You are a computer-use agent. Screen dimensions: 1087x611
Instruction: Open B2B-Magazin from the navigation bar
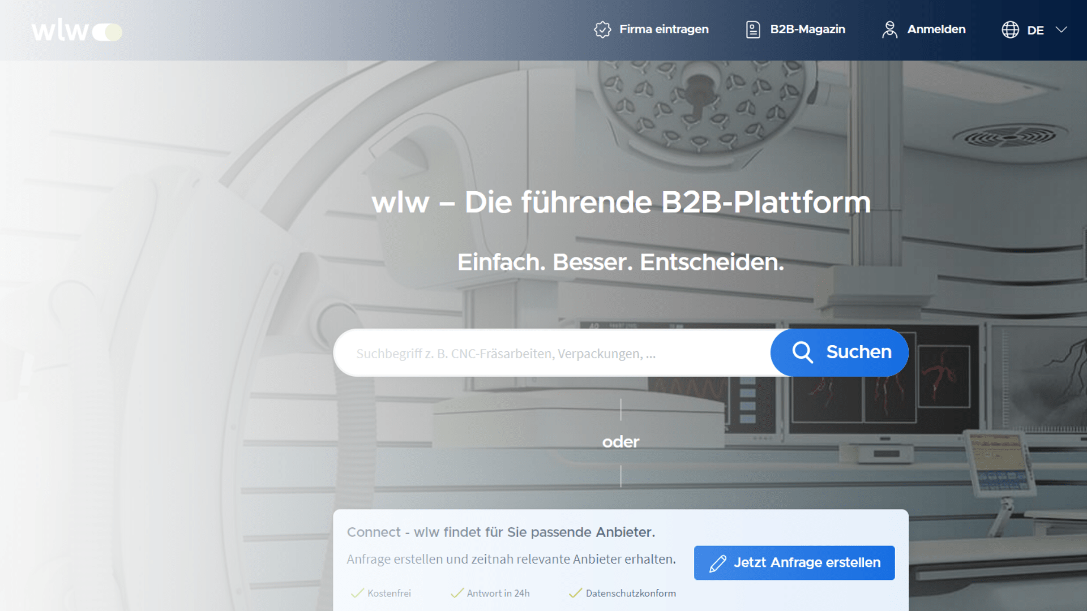[807, 29]
